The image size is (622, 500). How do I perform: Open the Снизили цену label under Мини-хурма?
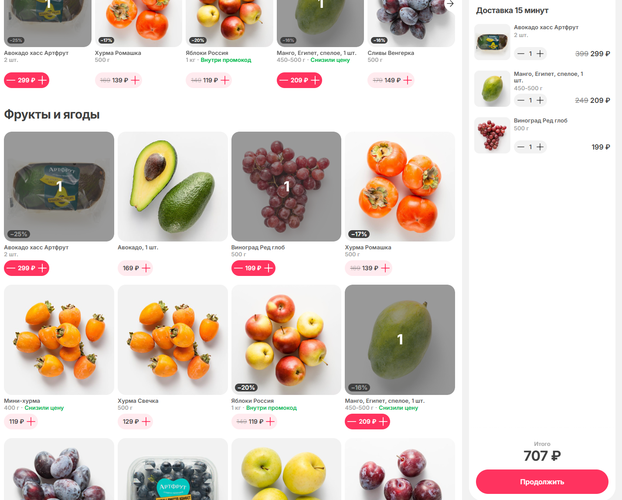pyautogui.click(x=44, y=408)
